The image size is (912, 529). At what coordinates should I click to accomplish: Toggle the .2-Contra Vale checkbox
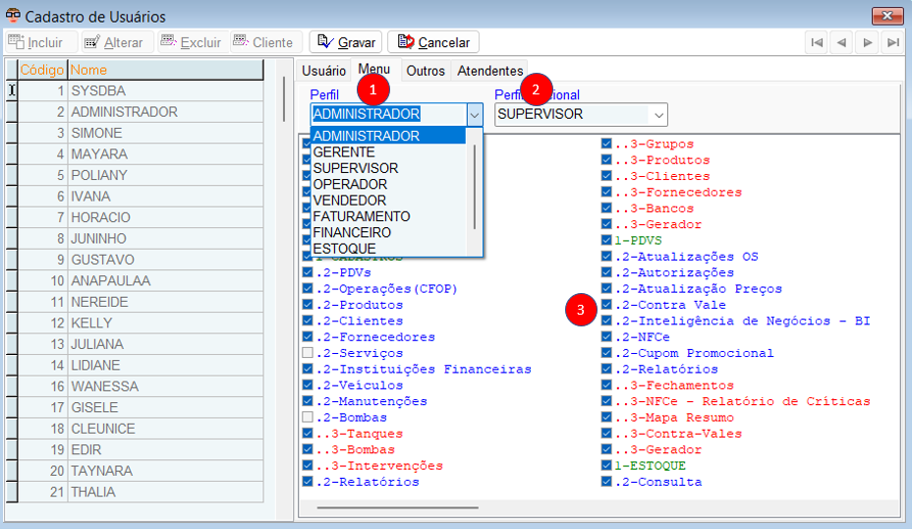point(606,305)
